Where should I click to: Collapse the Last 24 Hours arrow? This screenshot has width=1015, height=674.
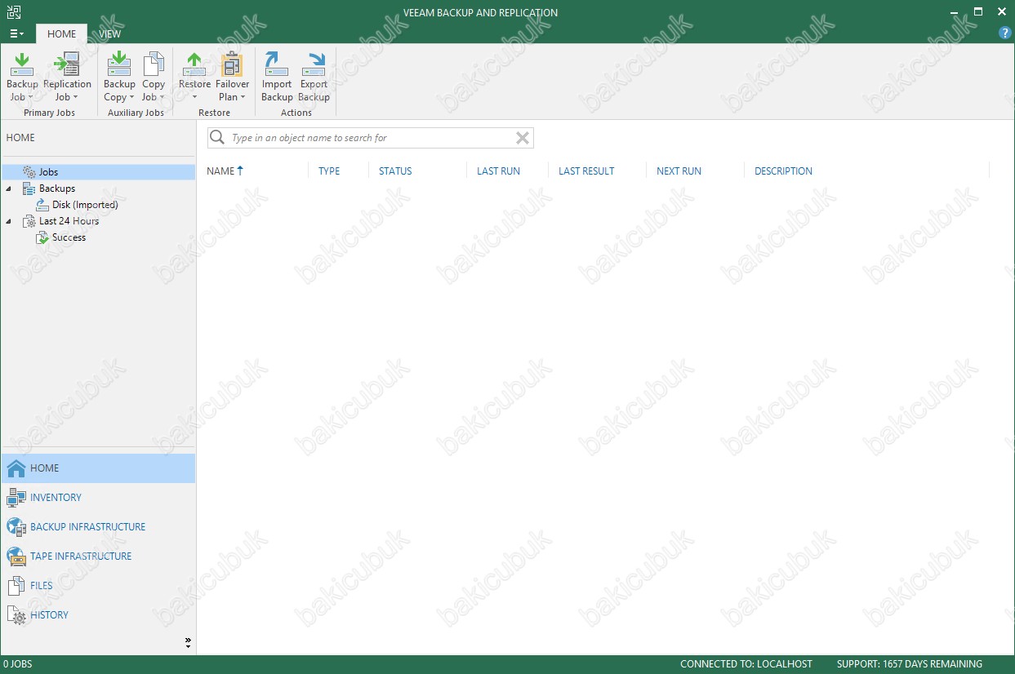tap(9, 221)
